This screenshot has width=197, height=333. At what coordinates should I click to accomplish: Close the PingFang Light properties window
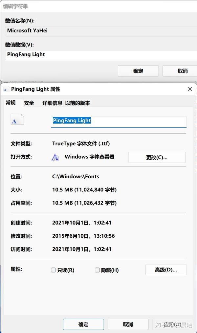(190, 89)
